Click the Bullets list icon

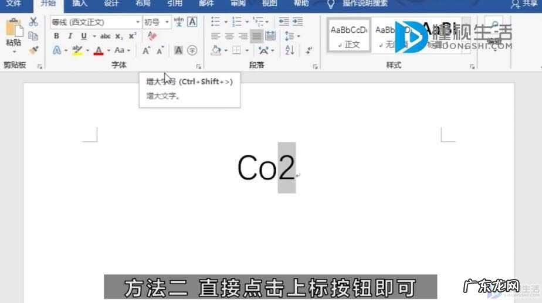(215, 22)
